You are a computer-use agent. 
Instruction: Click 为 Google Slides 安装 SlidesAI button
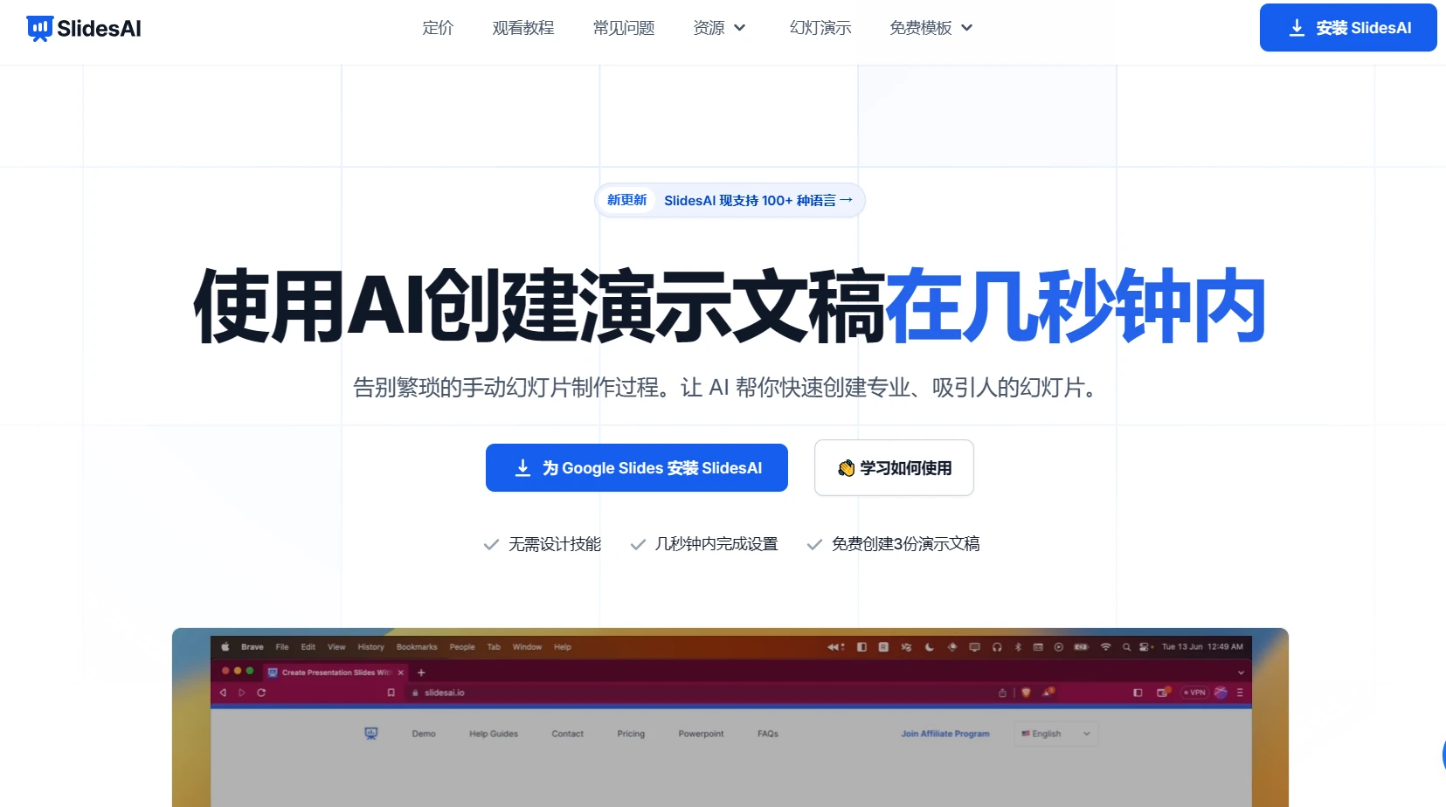pyautogui.click(x=637, y=468)
